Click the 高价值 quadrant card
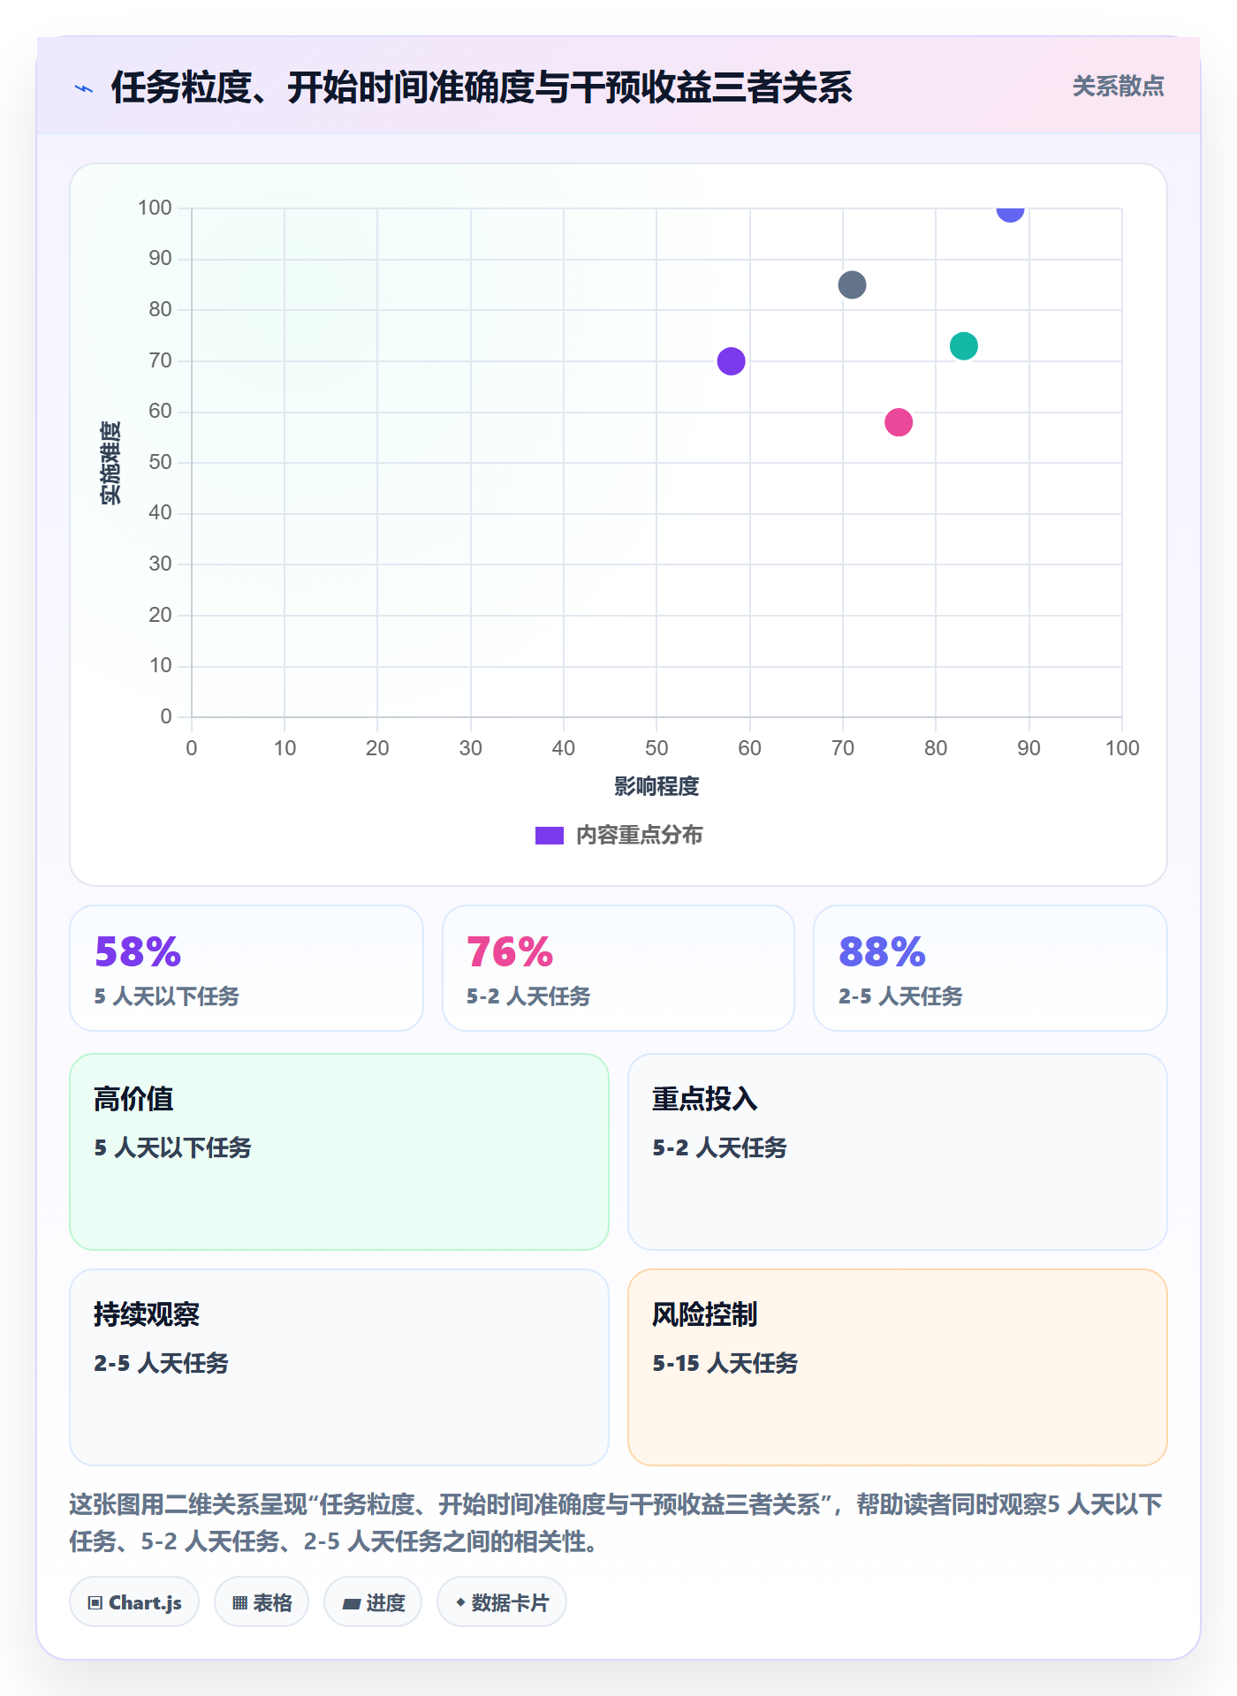The image size is (1237, 1696). 339,1152
